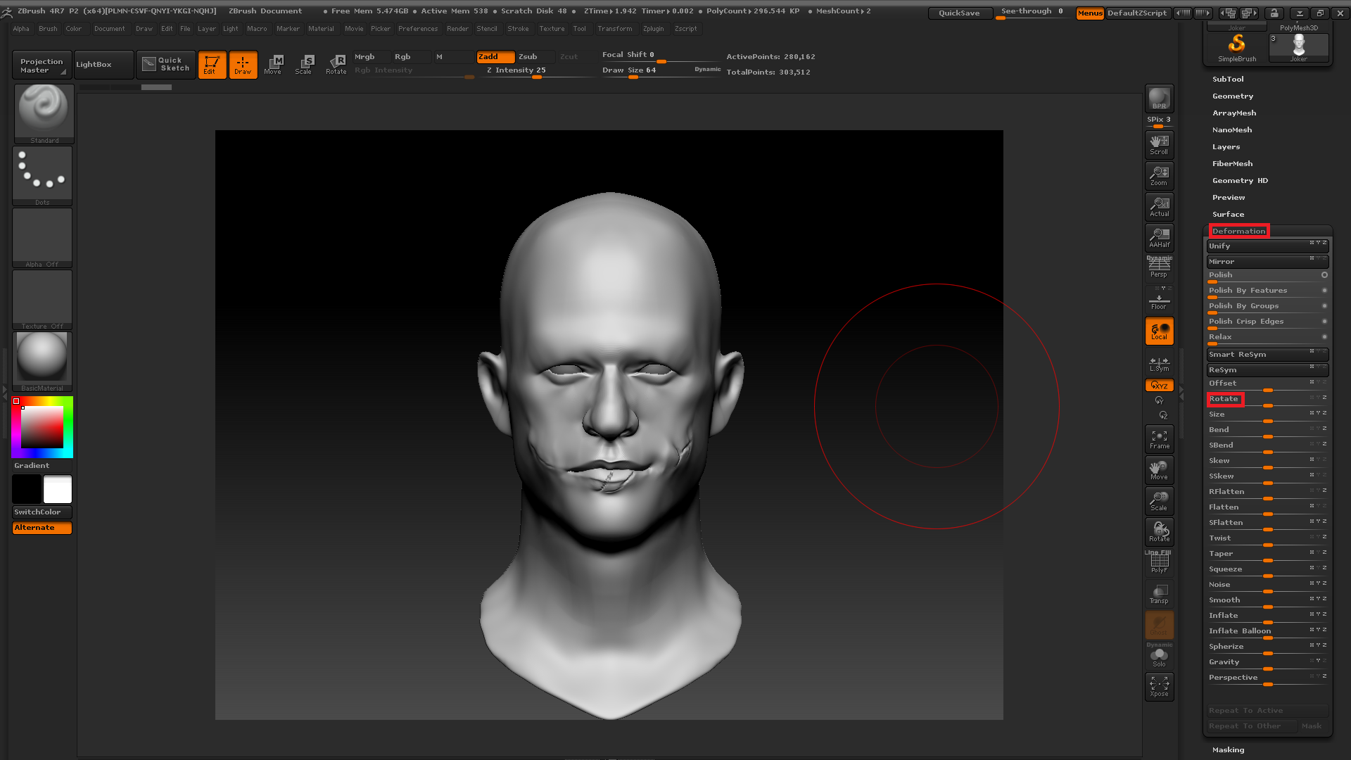Collapse the Deformation section header
This screenshot has height=760, width=1351.
[x=1238, y=231]
